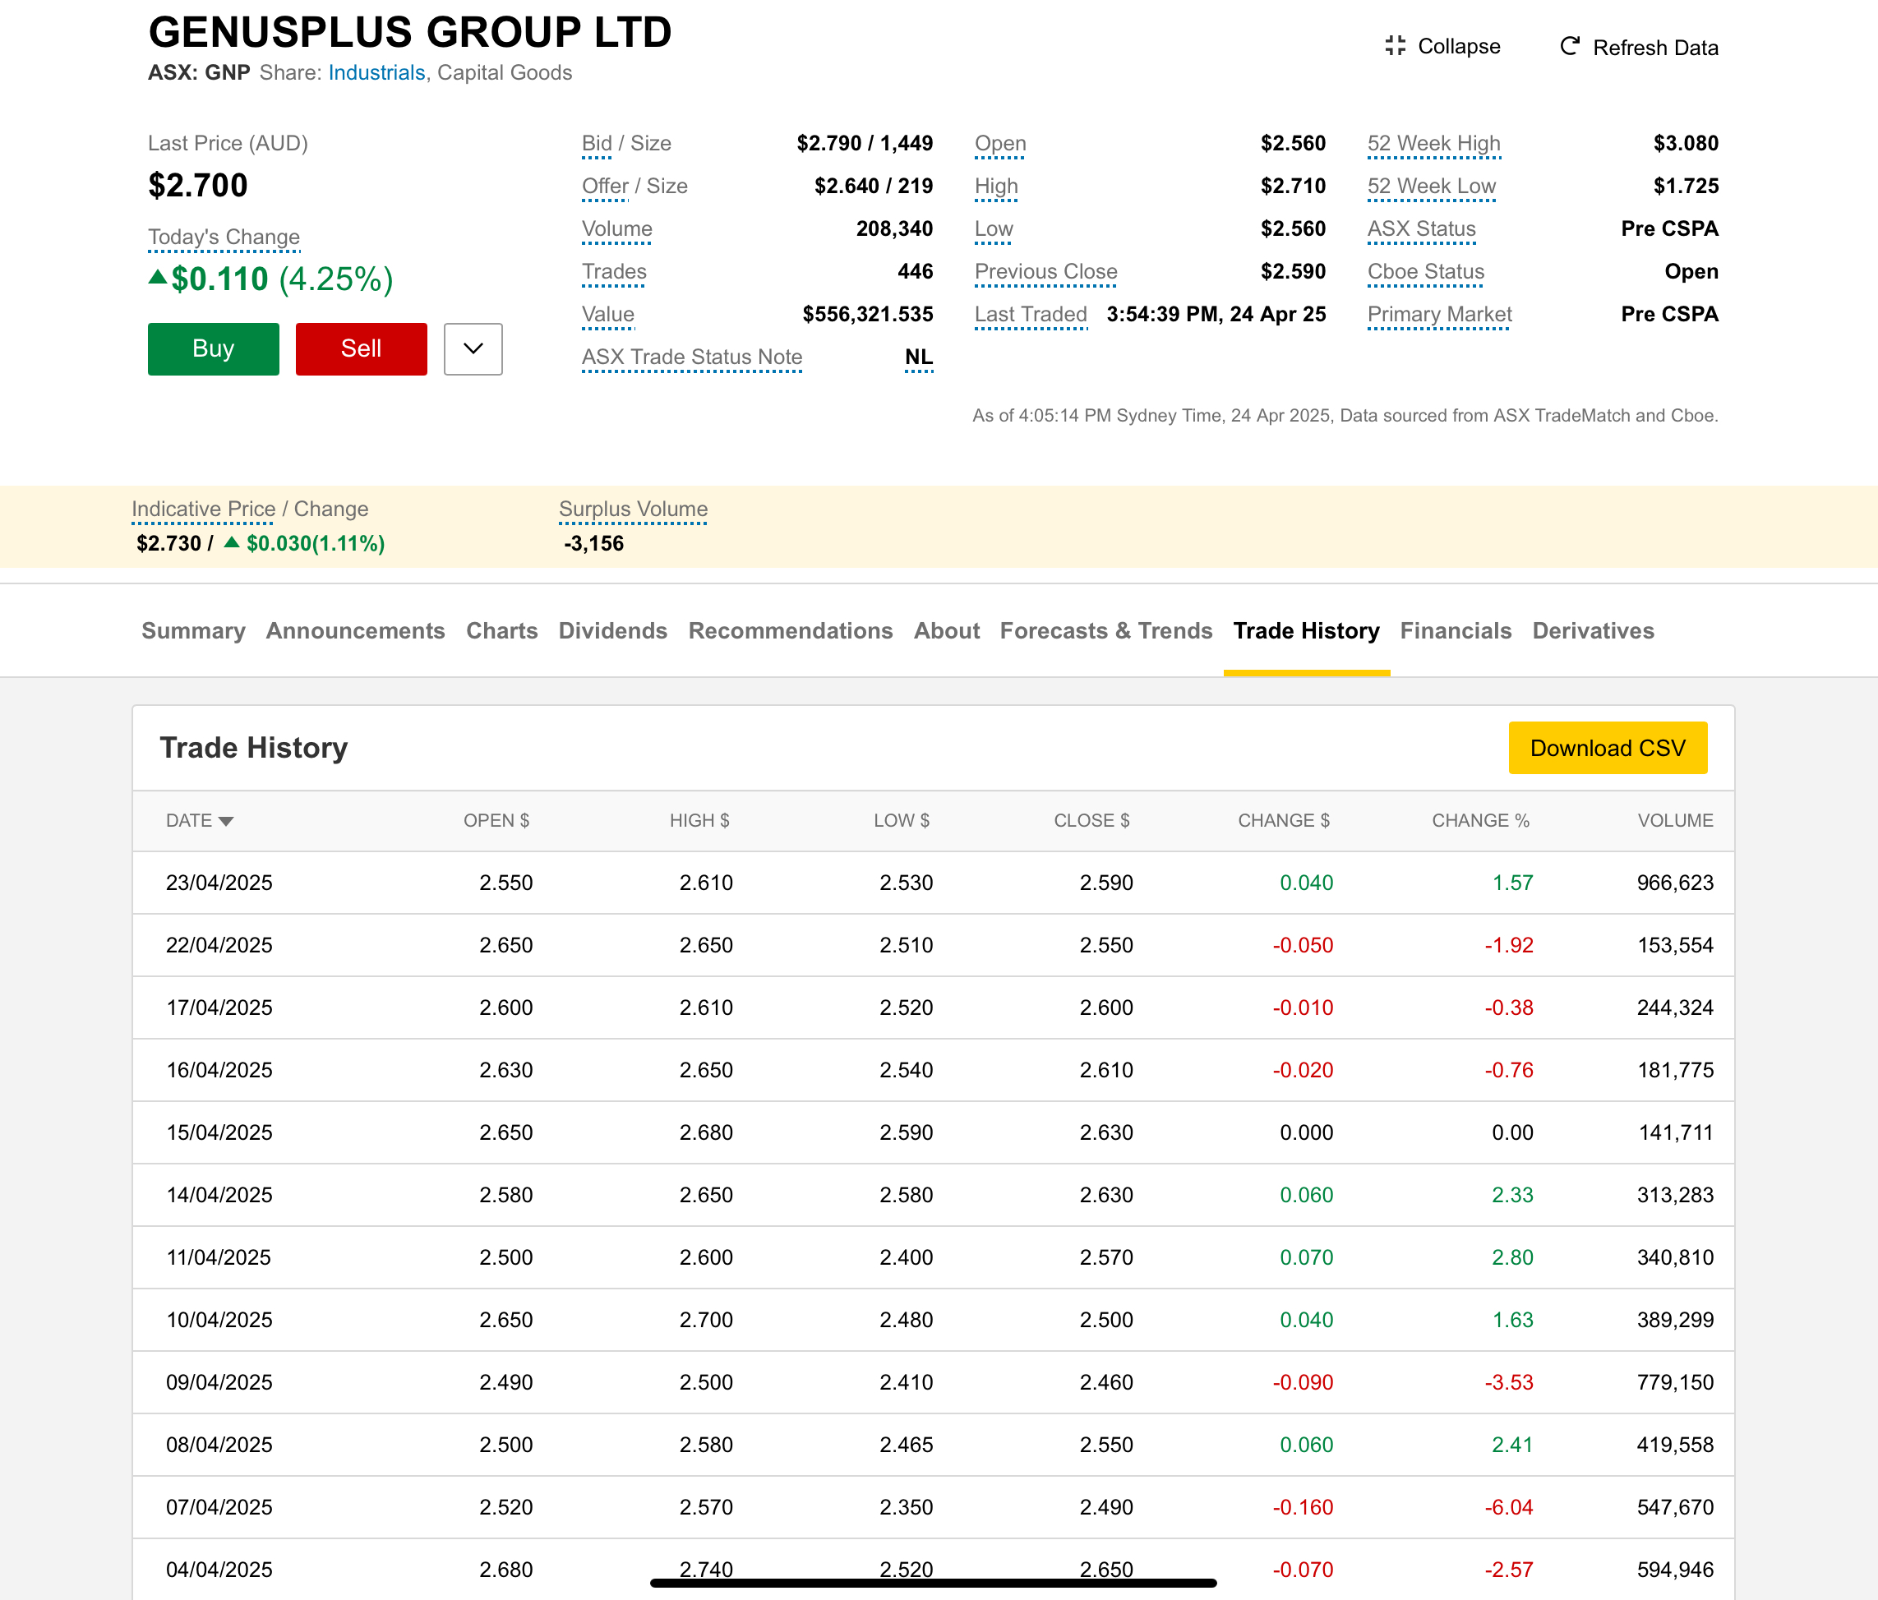Click the Trades label
This screenshot has height=1600, width=1878.
tap(615, 272)
